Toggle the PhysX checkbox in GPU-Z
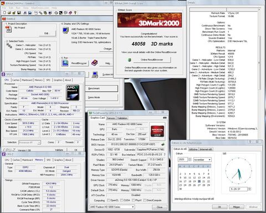Image resolution: width=266 pixels, height=213 pixels. click(133, 200)
